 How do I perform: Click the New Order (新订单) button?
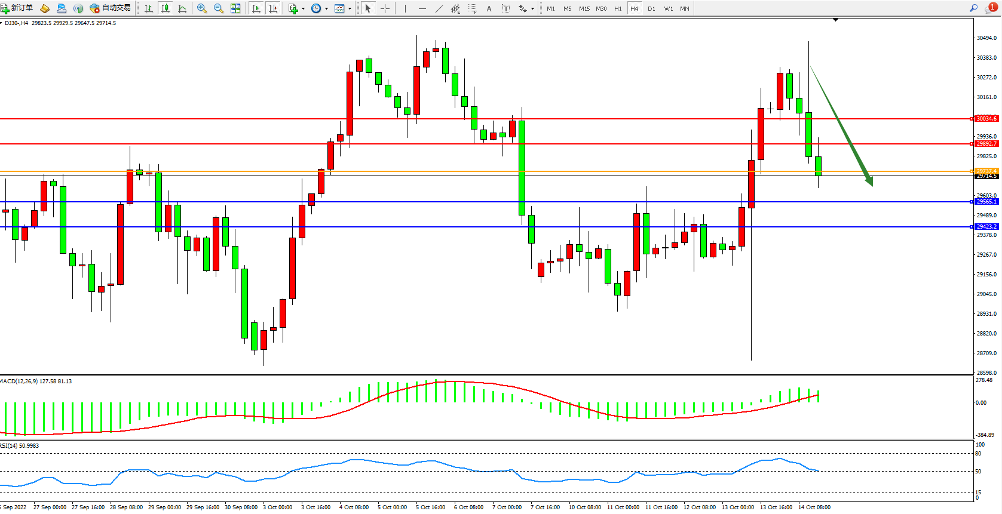tap(17, 8)
